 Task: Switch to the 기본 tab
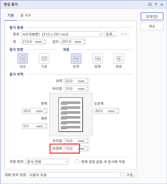pyautogui.click(x=11, y=15)
